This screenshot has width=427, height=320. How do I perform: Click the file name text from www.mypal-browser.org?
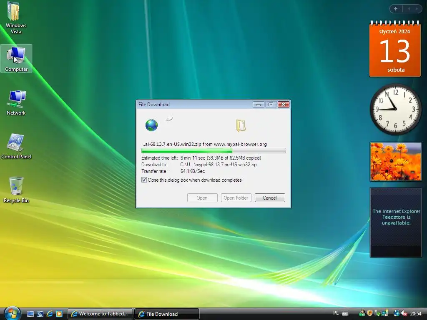204,144
